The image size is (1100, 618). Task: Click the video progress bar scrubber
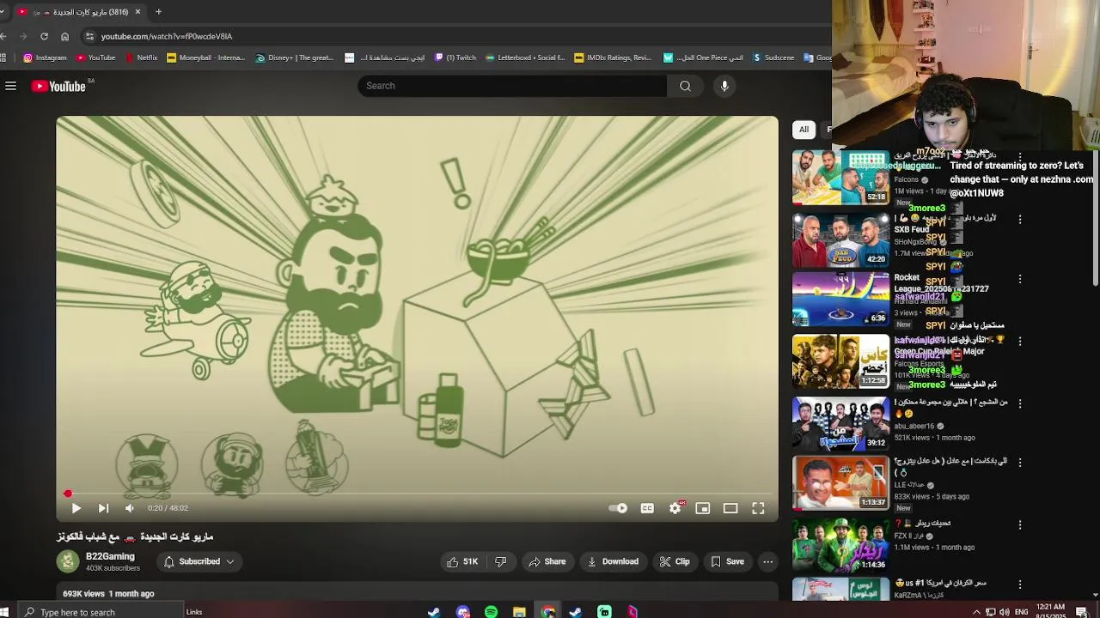(68, 494)
